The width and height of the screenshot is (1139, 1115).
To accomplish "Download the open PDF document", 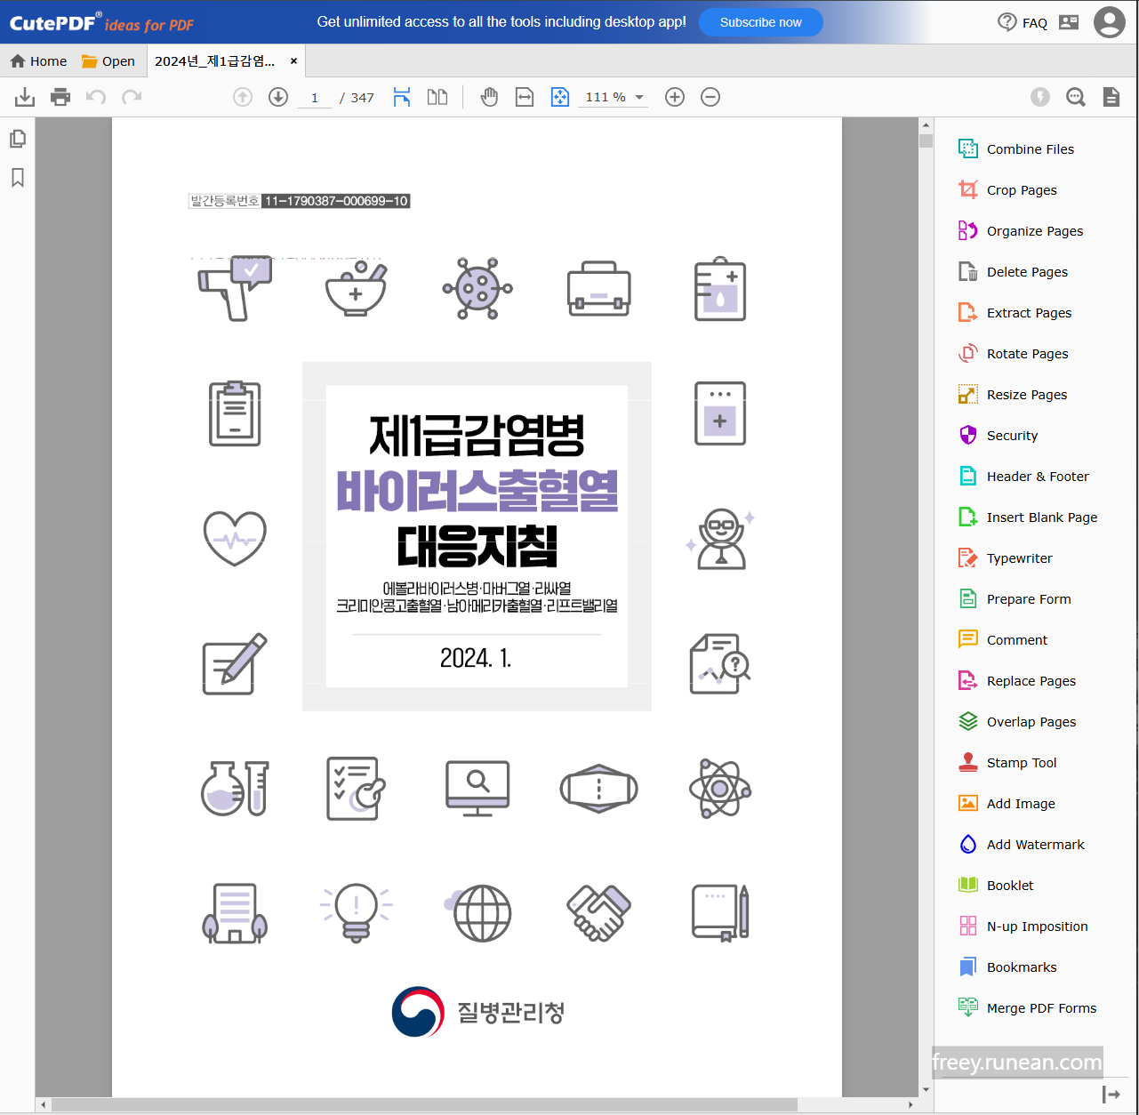I will (x=24, y=97).
